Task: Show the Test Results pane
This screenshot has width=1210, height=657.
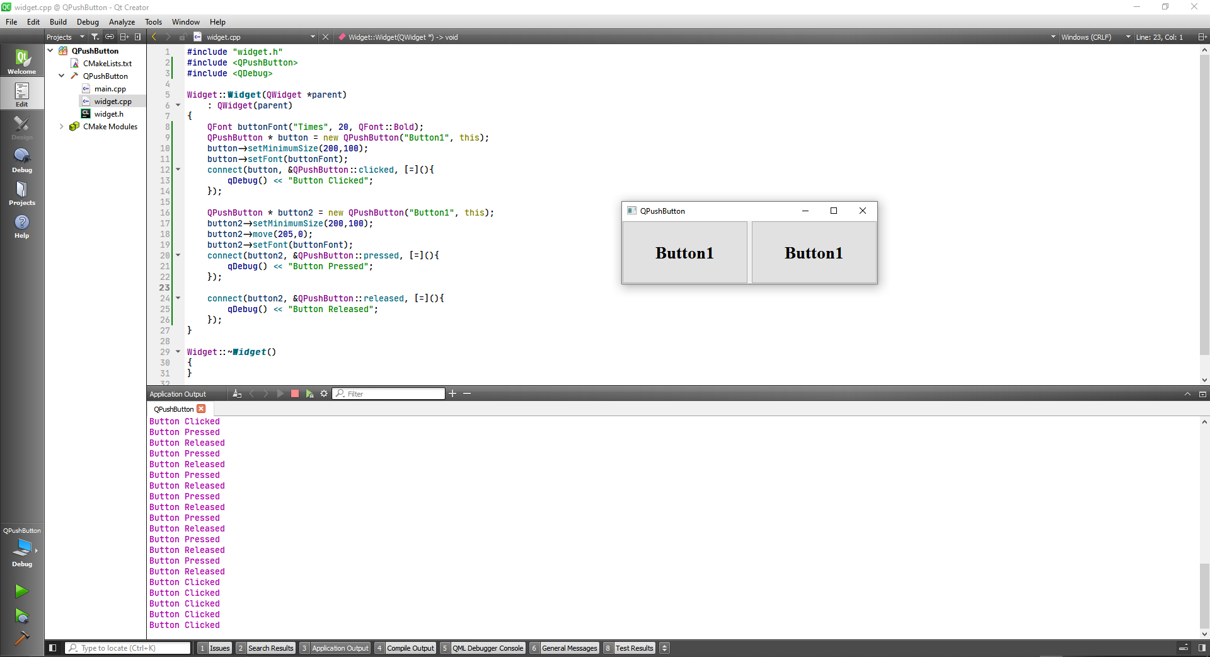Action: tap(629, 648)
